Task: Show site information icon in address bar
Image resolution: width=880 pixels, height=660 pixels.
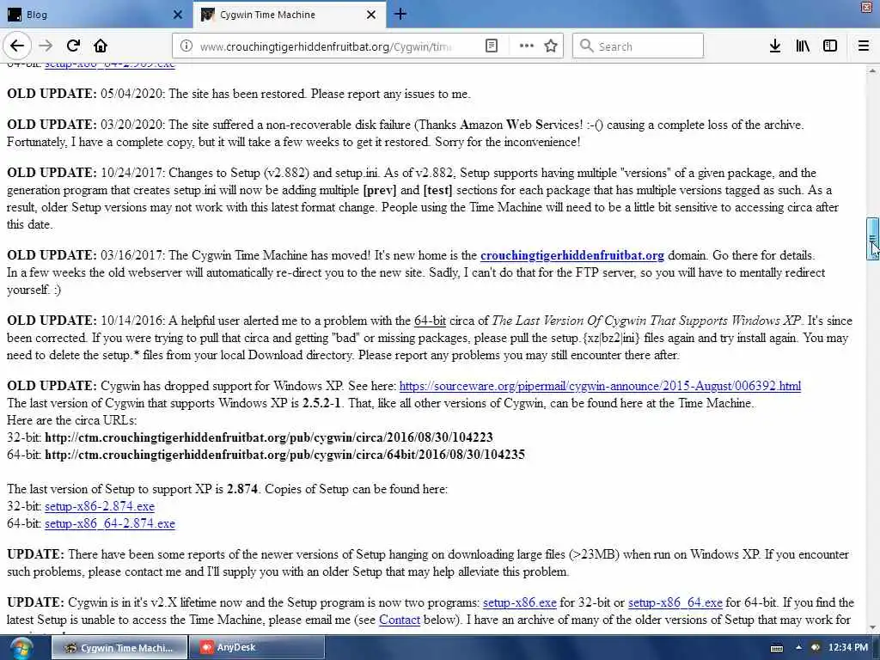Action: 186,46
